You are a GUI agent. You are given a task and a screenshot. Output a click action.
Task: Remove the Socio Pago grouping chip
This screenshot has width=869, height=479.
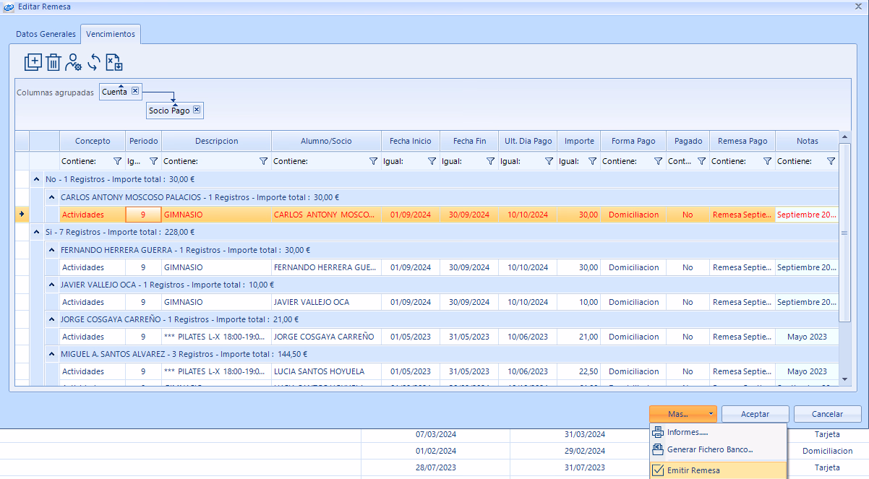[x=197, y=111]
